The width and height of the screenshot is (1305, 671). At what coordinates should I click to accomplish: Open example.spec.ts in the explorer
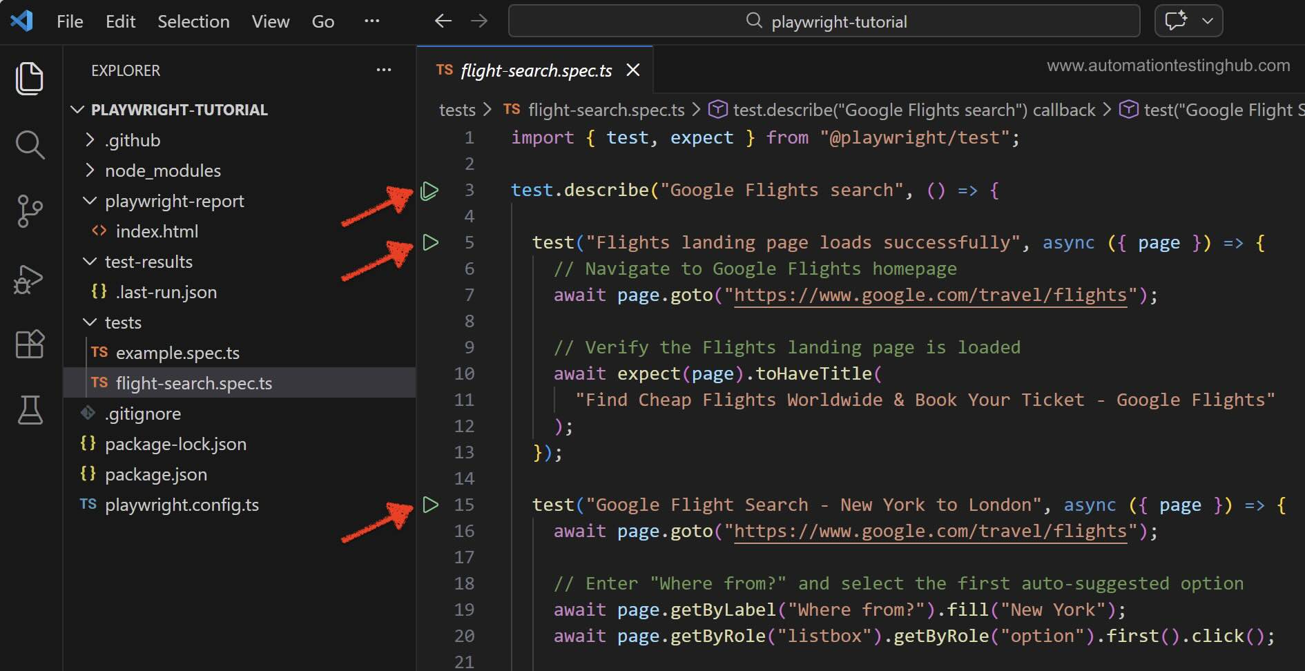point(177,353)
